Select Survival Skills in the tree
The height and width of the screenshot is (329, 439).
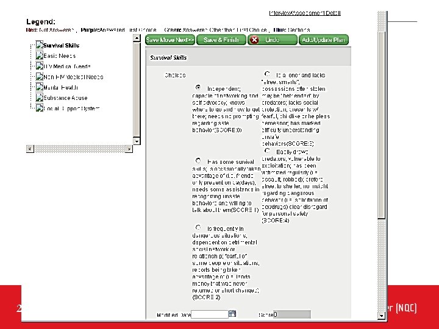point(62,45)
